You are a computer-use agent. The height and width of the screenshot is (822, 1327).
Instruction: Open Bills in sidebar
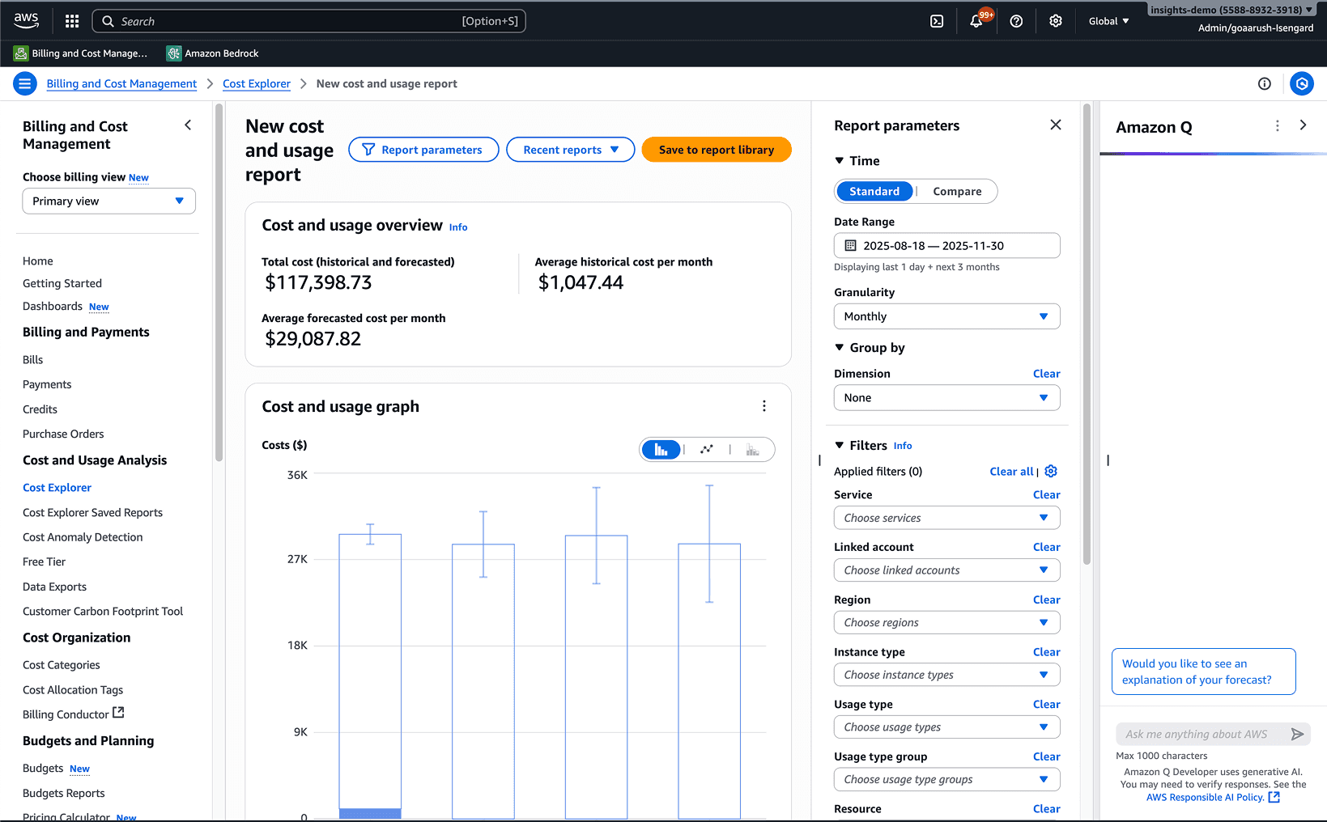33,360
